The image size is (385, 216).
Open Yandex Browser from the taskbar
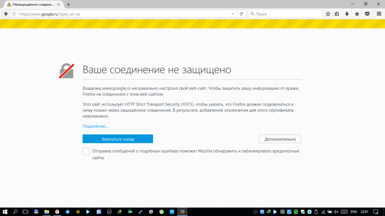coord(57,212)
